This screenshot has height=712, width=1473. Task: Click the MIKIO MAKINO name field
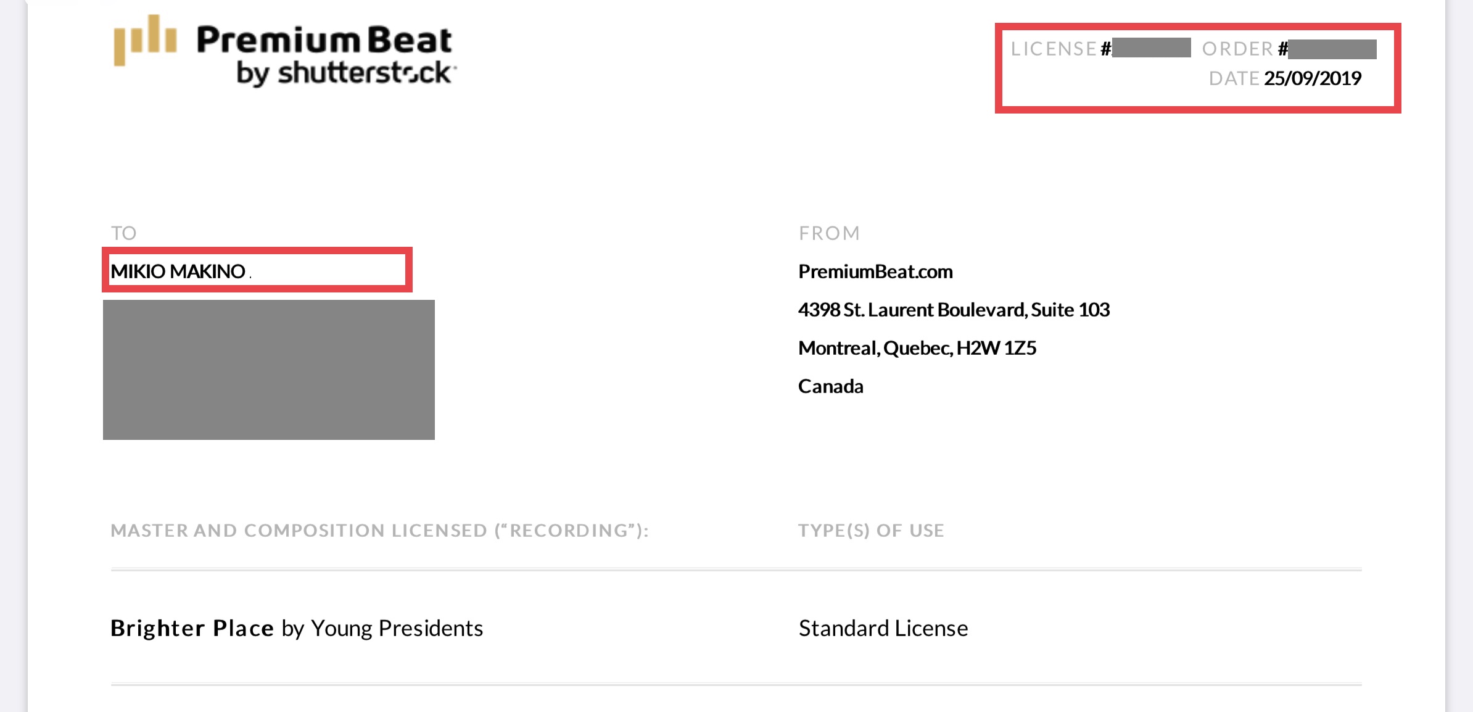point(257,270)
